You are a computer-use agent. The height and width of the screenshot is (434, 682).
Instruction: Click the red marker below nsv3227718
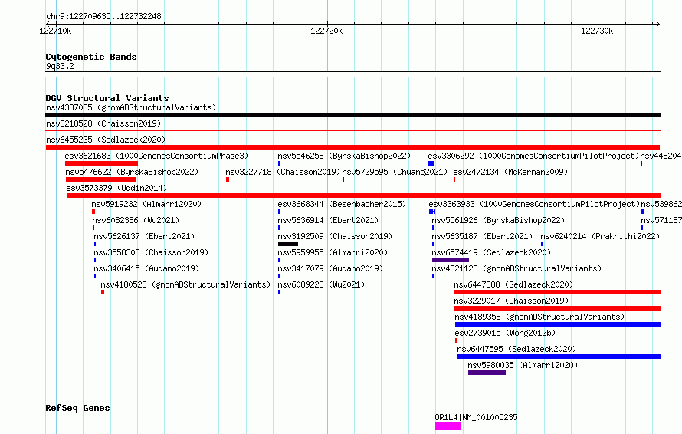[228, 179]
